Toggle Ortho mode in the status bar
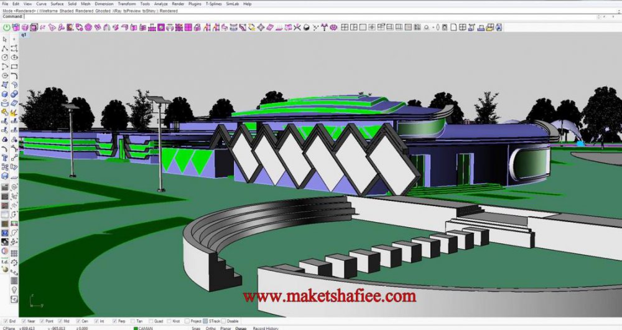The height and width of the screenshot is (330, 622). pyautogui.click(x=211, y=328)
